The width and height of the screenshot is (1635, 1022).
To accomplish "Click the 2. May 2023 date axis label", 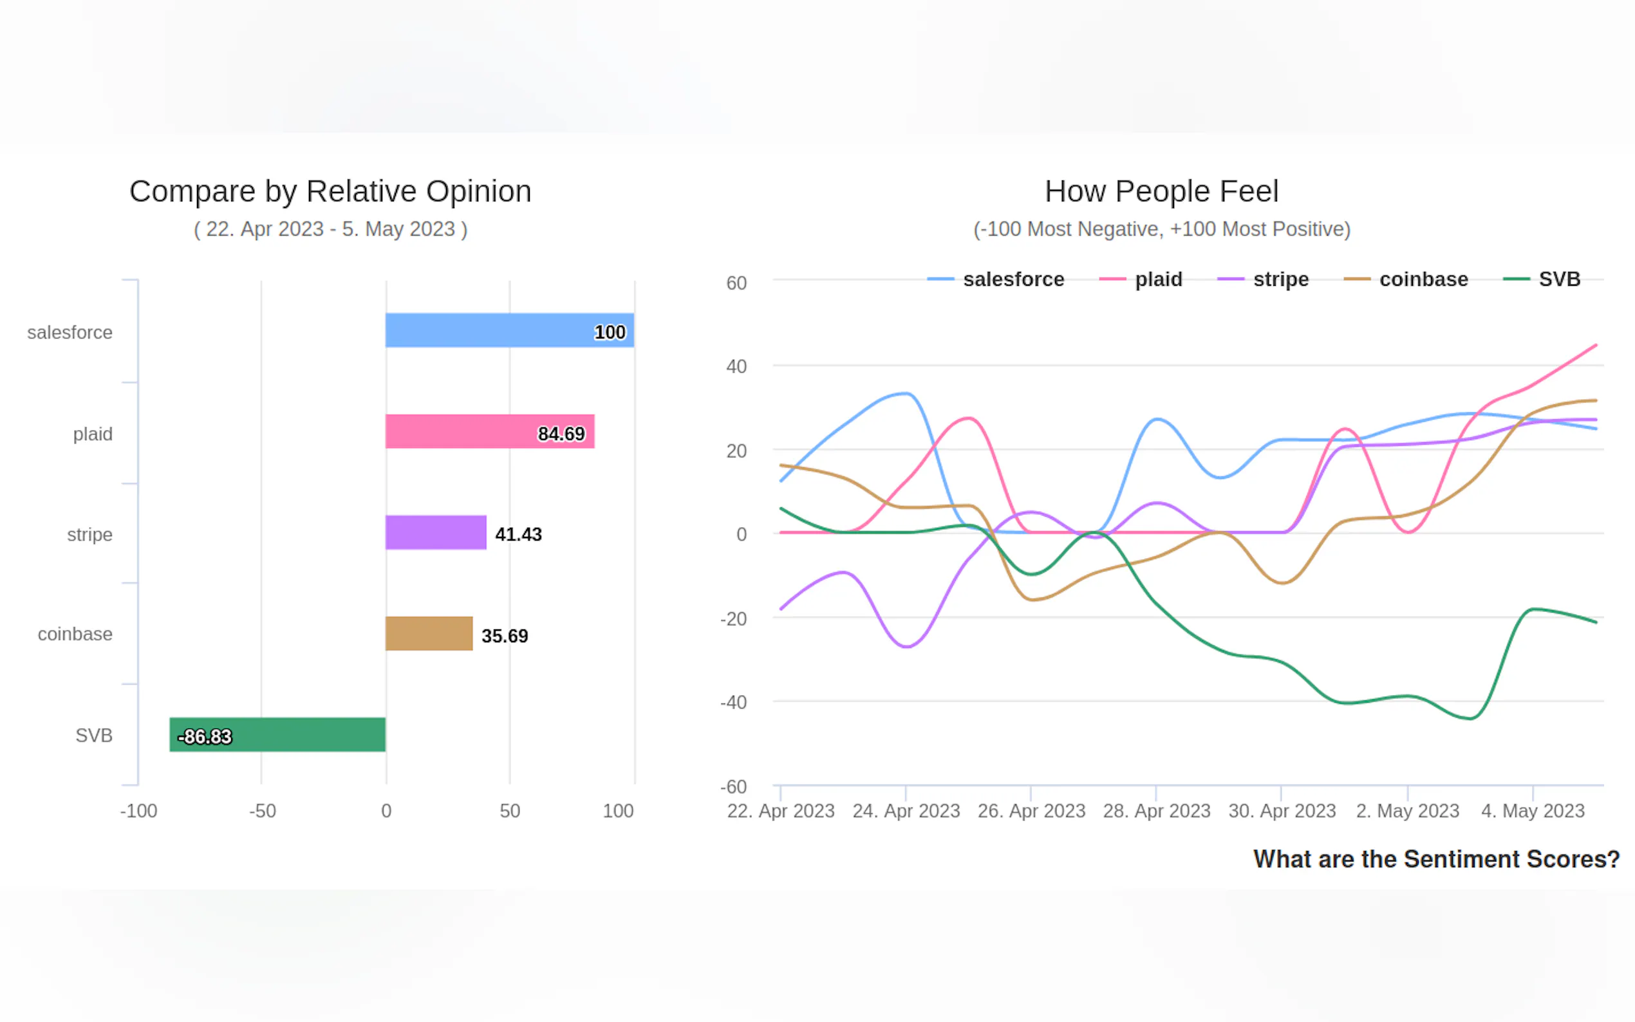I will point(1407,810).
